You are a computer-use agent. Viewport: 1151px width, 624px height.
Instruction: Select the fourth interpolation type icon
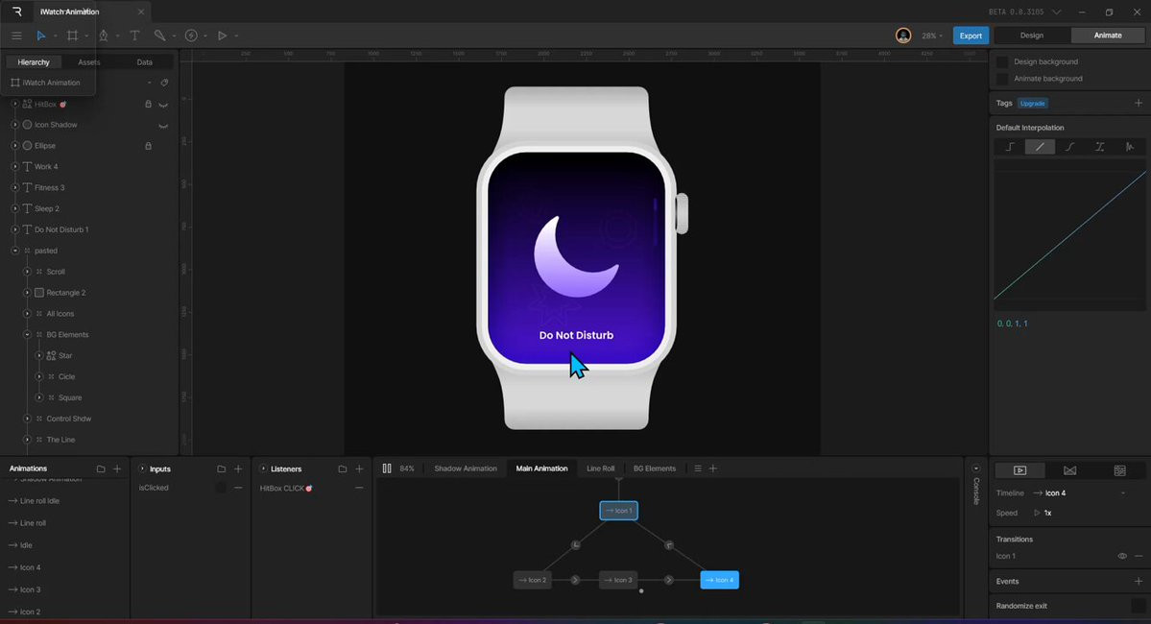pyautogui.click(x=1099, y=147)
